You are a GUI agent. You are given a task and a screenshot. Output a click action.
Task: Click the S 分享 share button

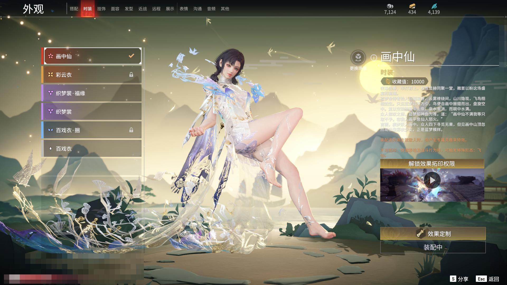tap(459, 279)
